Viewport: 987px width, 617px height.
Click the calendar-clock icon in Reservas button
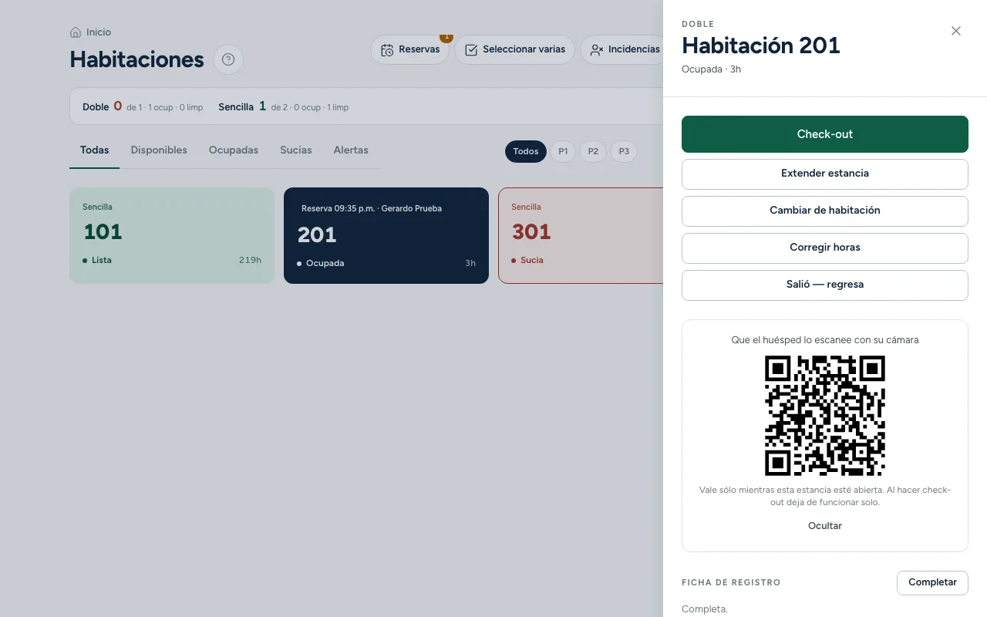coord(388,49)
